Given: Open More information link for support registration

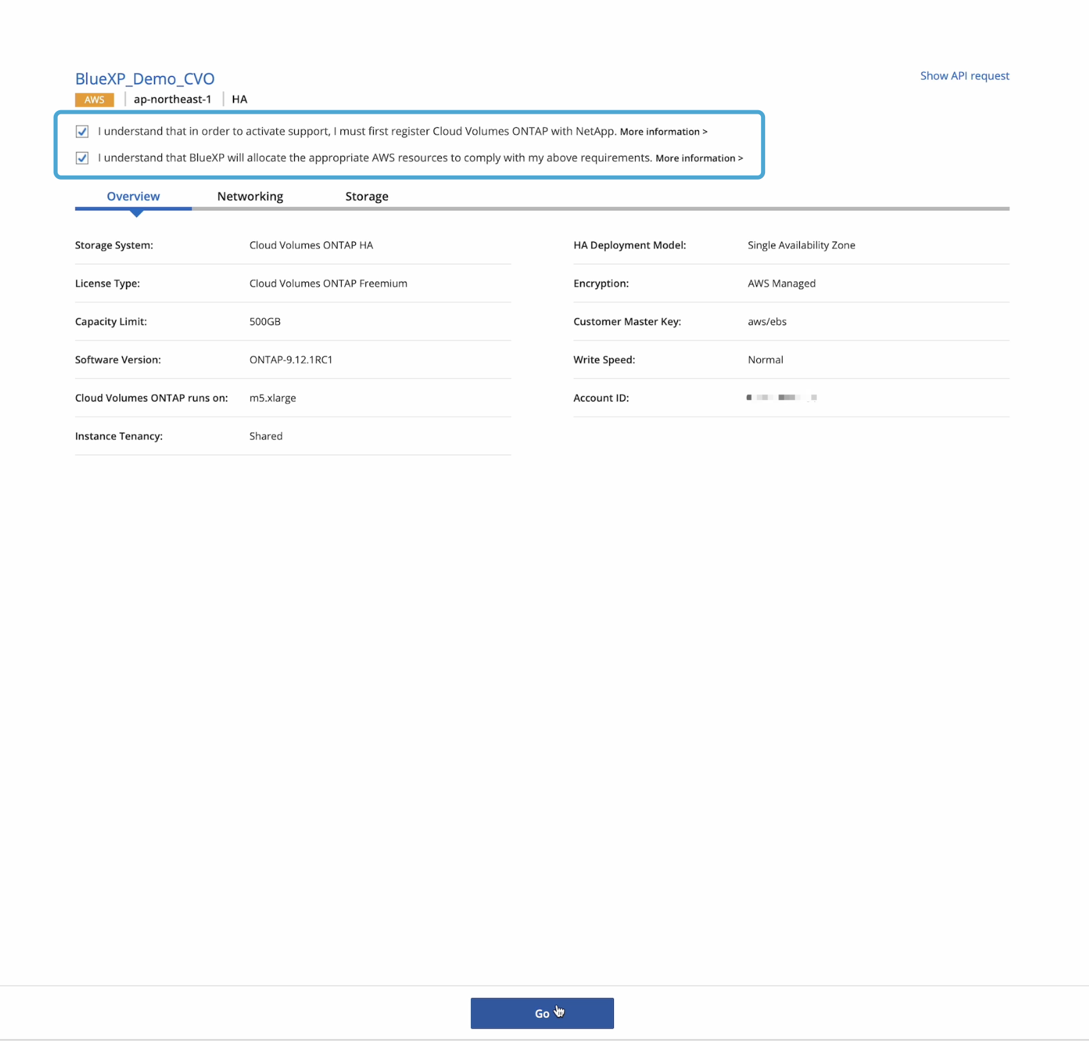Looking at the screenshot, I should (664, 132).
